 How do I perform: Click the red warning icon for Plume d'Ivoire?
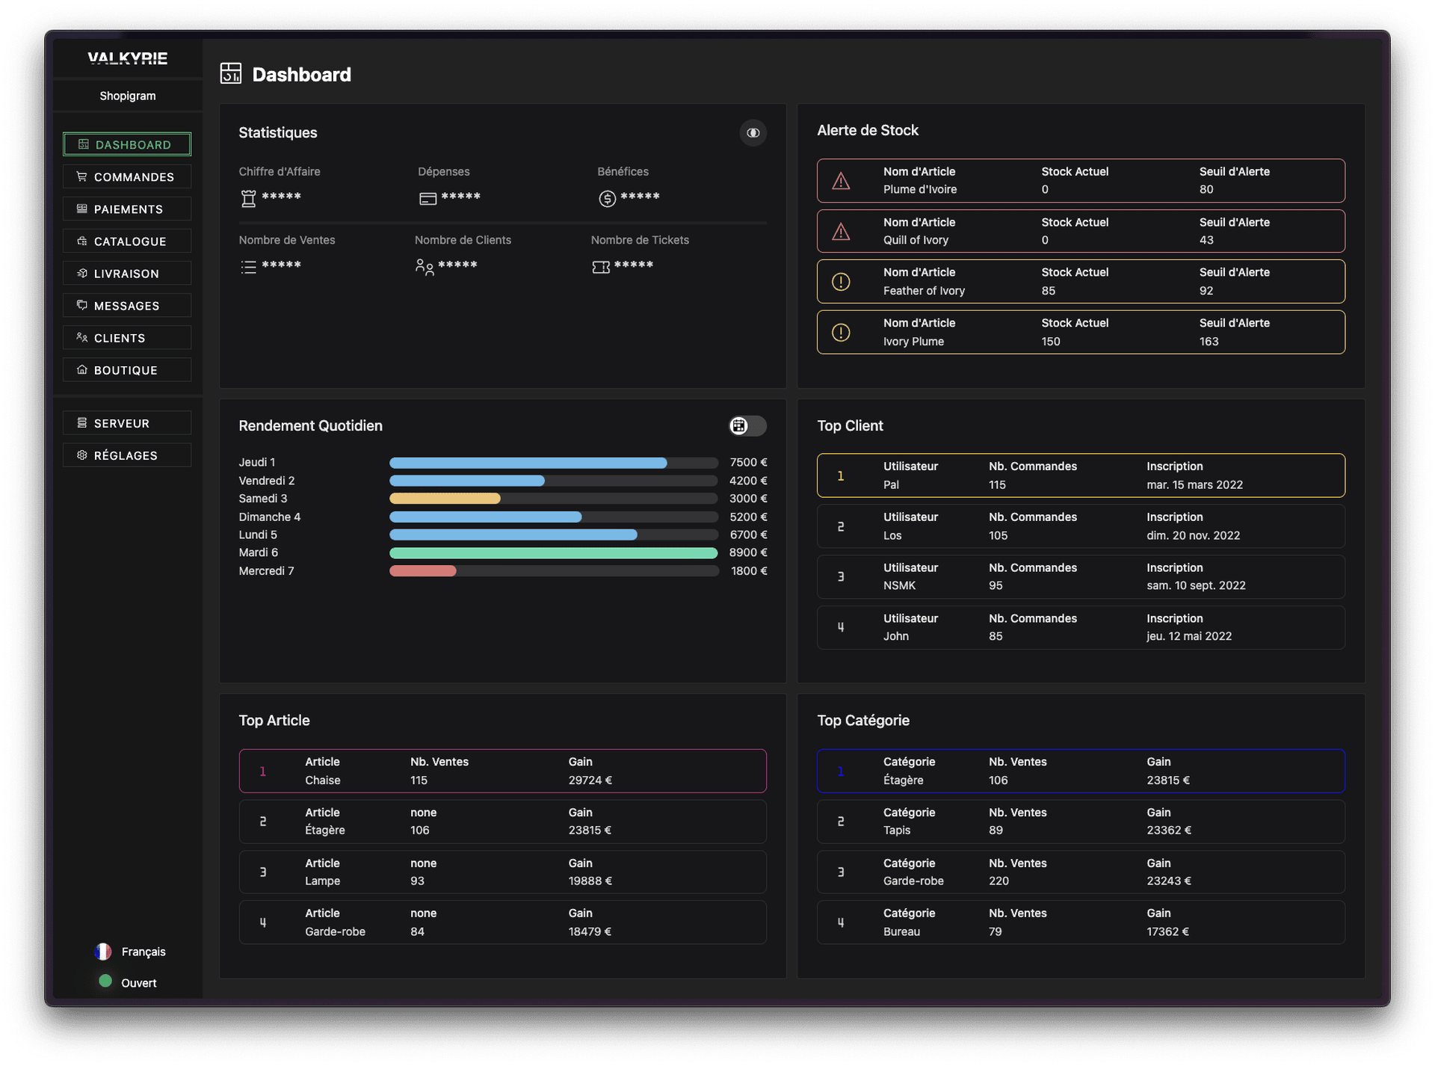[x=842, y=180]
